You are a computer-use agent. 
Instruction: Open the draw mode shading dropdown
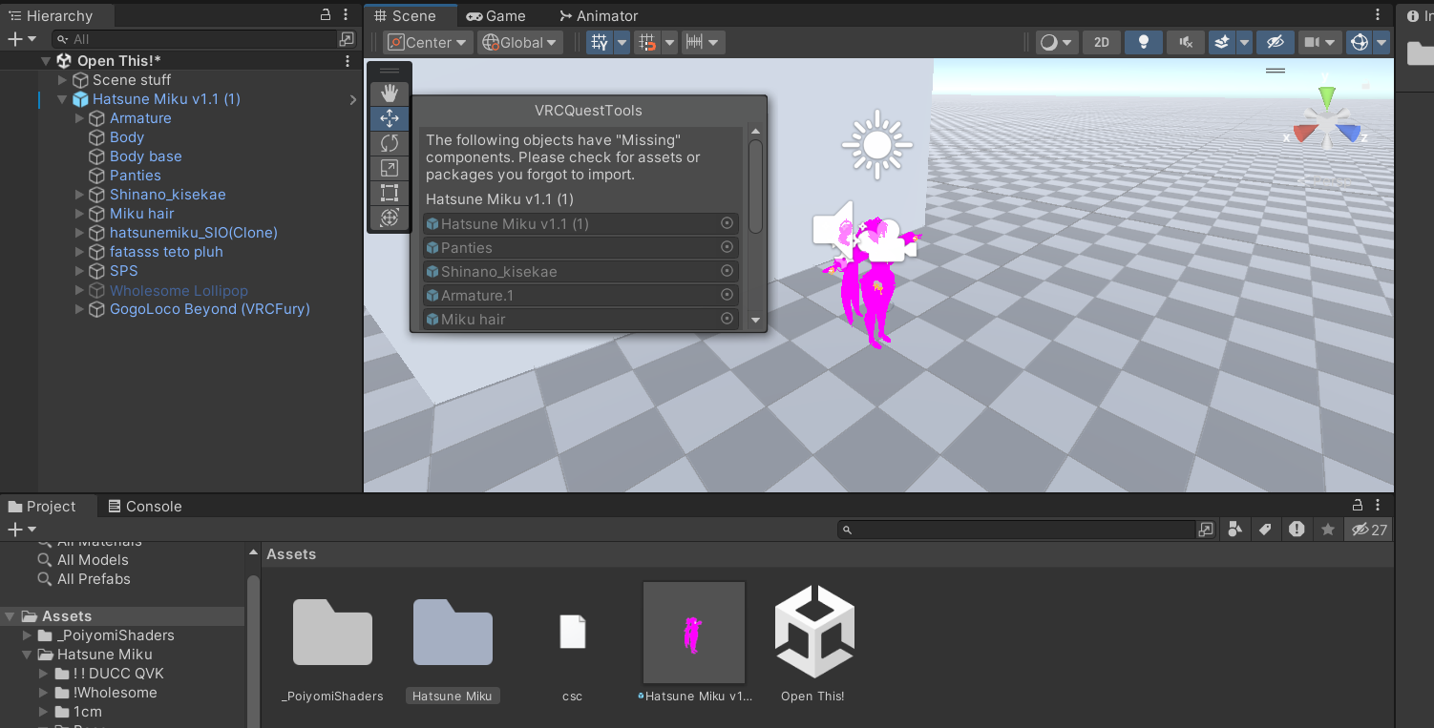click(x=1057, y=42)
